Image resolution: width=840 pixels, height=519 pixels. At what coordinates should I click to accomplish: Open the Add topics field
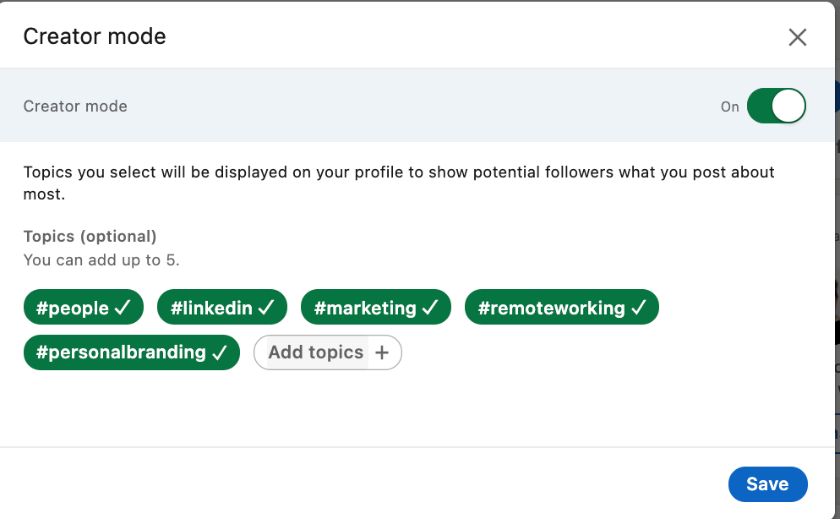pos(317,353)
